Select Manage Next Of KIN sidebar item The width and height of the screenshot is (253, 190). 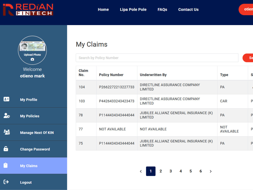coord(33,133)
